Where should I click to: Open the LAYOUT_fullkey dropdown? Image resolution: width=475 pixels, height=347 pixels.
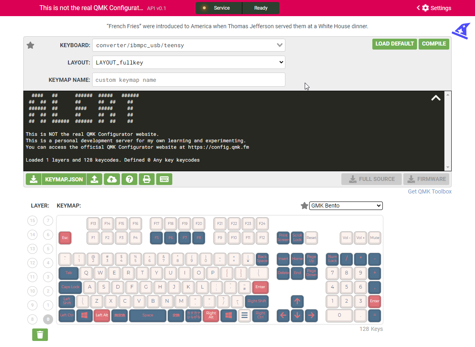tap(188, 62)
